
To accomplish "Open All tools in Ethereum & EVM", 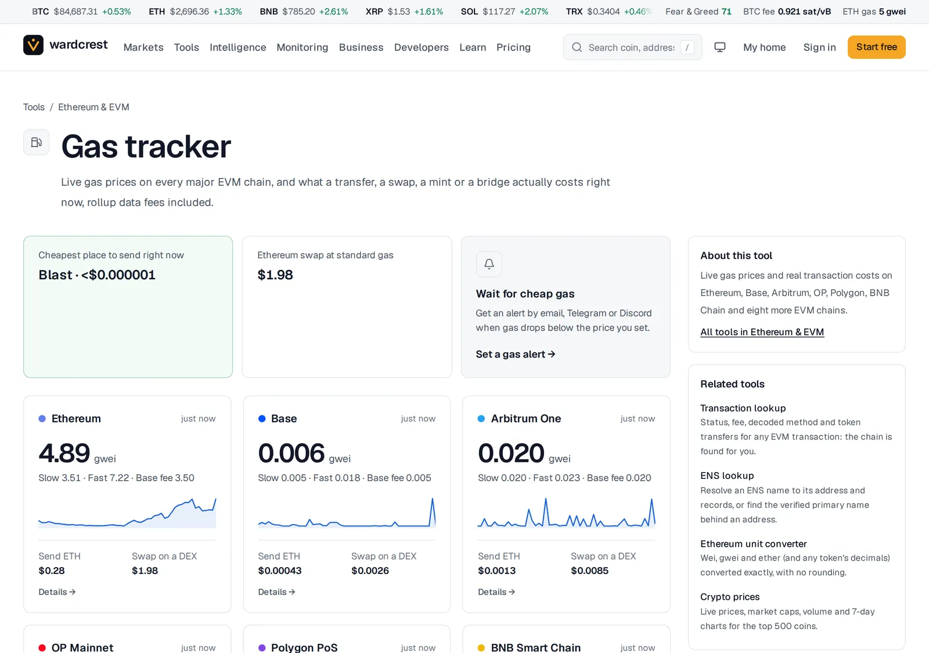I will 762,332.
